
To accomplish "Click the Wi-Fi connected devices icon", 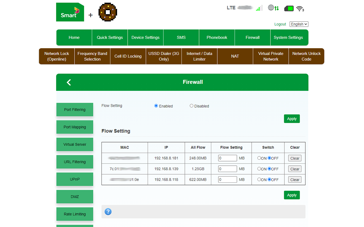I will (x=300, y=9).
